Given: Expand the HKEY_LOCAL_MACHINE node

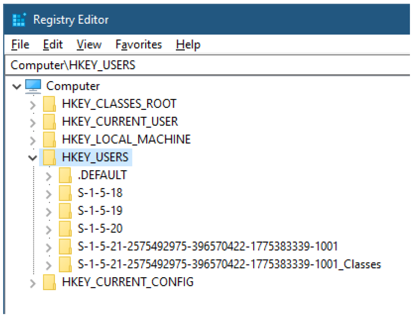Looking at the screenshot, I should [33, 140].
